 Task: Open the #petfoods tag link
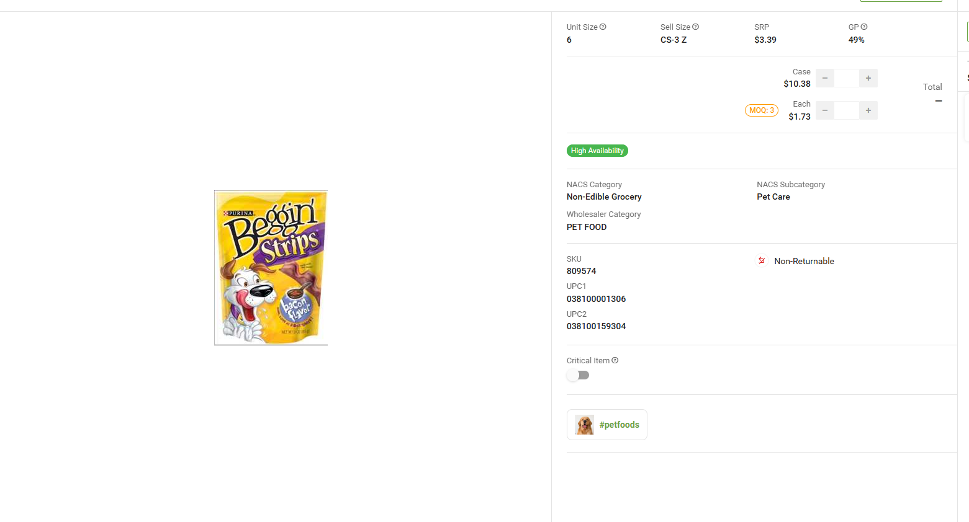(x=619, y=425)
